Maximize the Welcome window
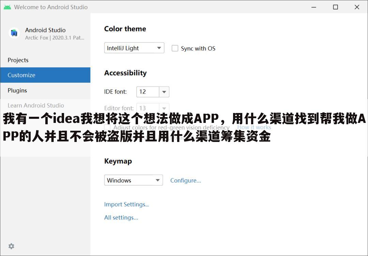This screenshot has width=368, height=256. point(335,7)
